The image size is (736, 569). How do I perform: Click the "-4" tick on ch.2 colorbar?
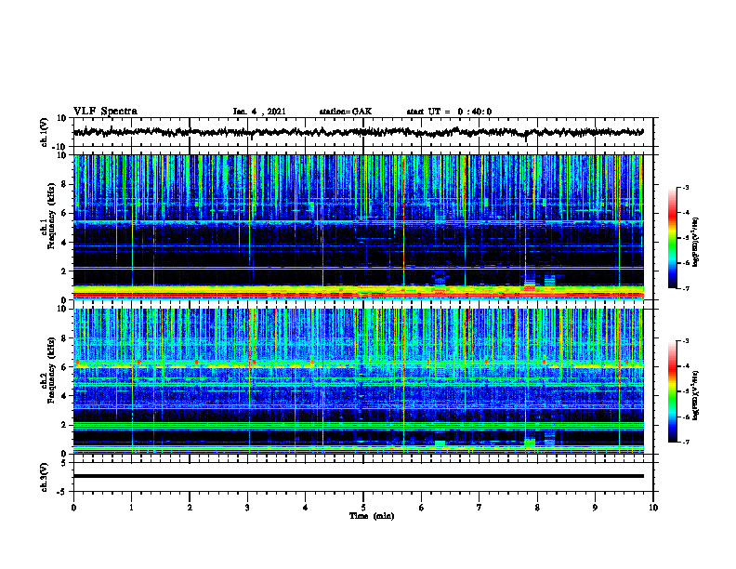click(x=685, y=366)
